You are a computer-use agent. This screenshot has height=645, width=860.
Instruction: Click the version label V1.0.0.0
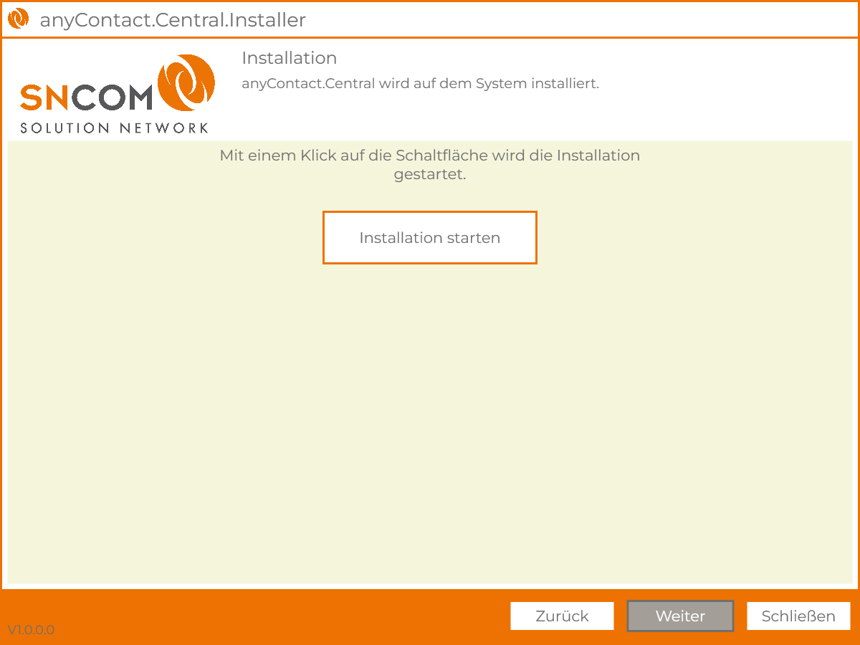pos(31,630)
